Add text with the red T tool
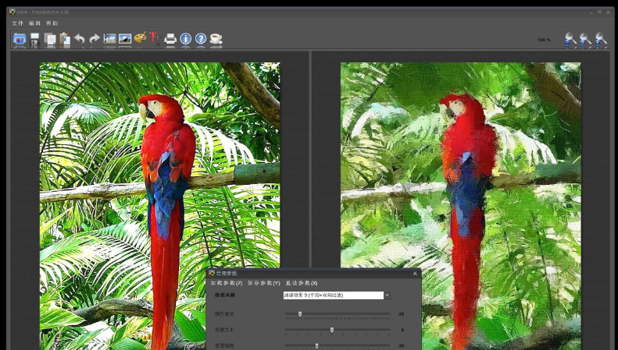This screenshot has height=350, width=618. [x=155, y=38]
